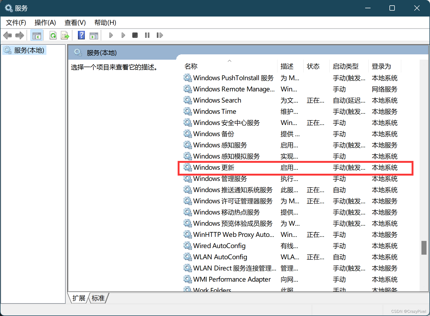Maximize the 服务 window
Image resolution: width=430 pixels, height=316 pixels.
(x=392, y=8)
